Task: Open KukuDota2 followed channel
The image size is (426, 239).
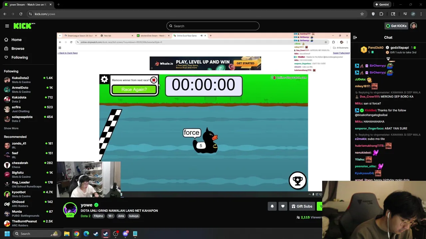Action: [28, 80]
